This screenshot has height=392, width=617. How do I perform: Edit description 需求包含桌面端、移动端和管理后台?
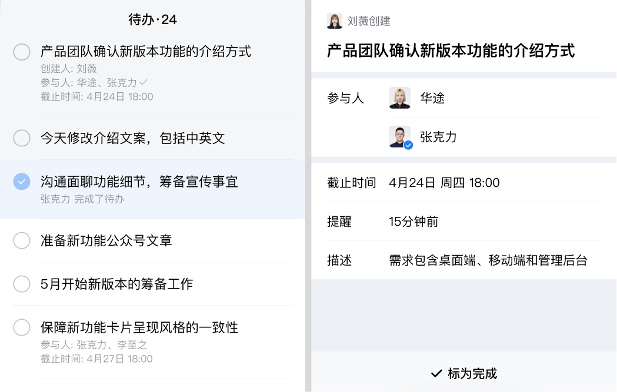coord(464,260)
